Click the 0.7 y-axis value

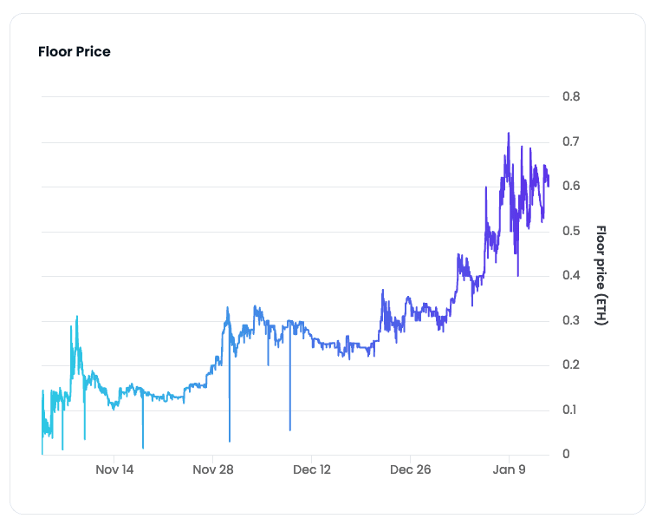571,141
